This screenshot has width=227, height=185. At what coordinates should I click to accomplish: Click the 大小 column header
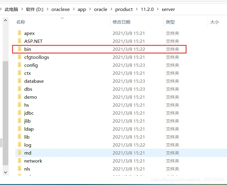click(214, 22)
